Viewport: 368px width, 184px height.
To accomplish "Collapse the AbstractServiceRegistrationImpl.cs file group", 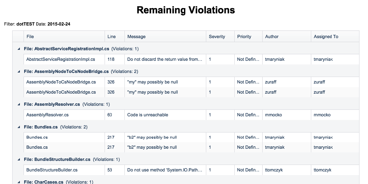I will 19,49.
